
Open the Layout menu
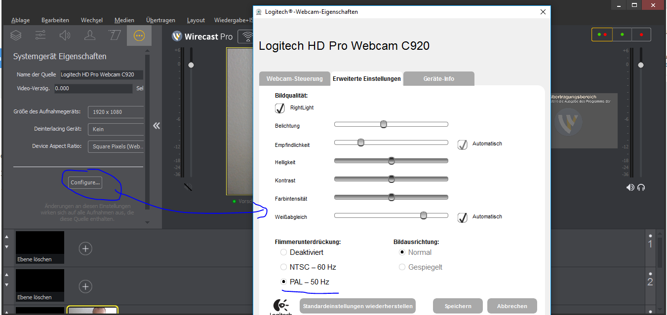tap(196, 20)
